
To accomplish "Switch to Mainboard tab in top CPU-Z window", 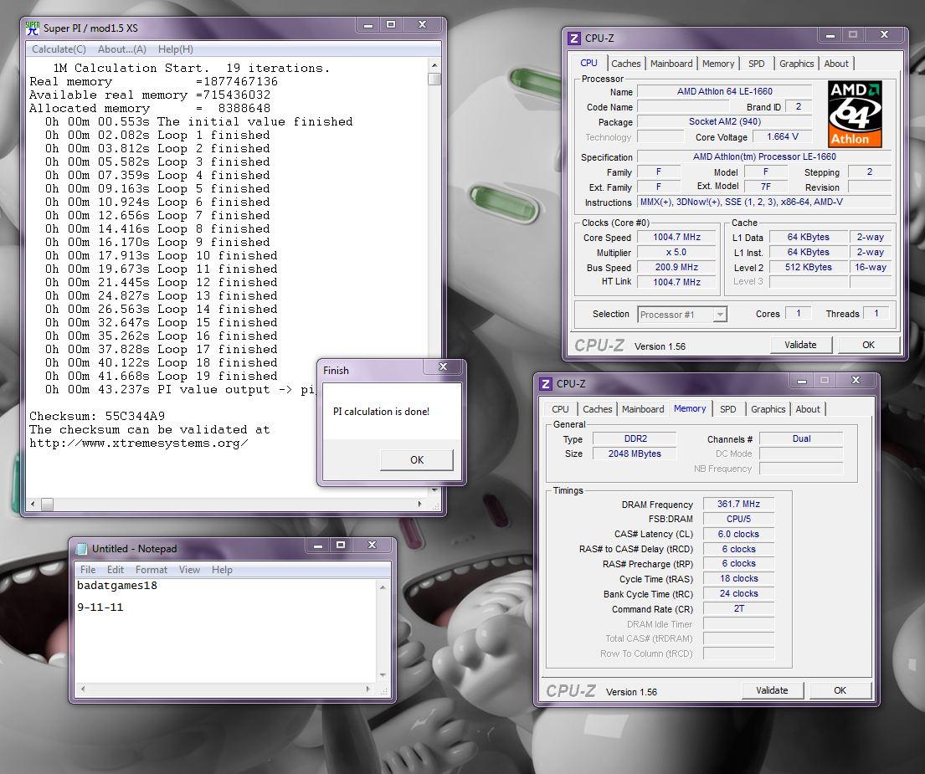I will 671,64.
